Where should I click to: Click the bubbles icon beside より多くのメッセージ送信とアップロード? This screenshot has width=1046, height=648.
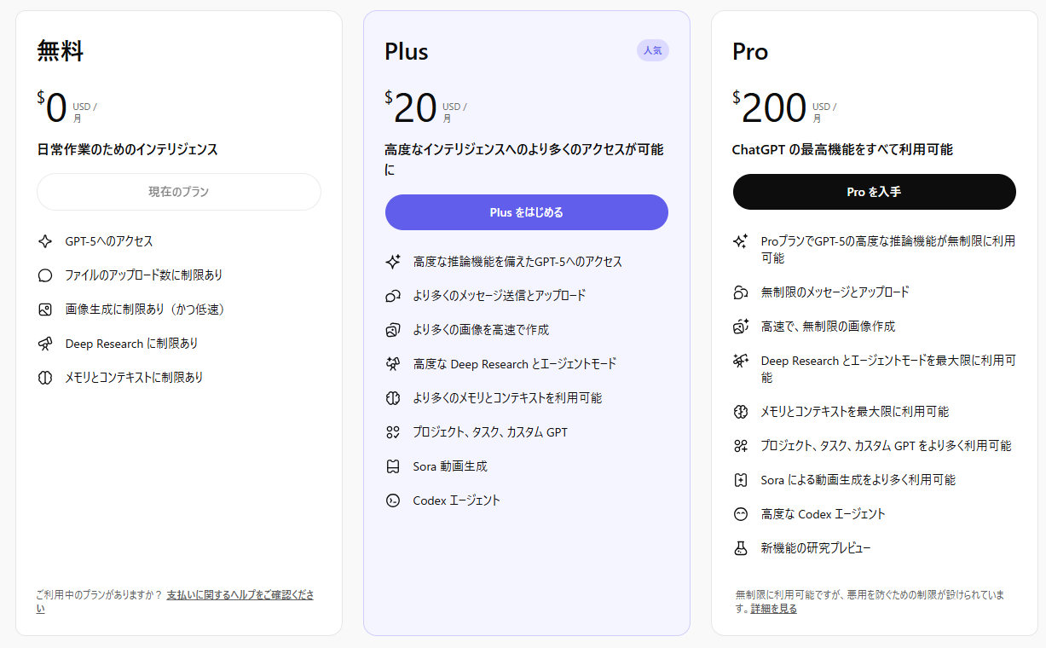click(x=393, y=296)
